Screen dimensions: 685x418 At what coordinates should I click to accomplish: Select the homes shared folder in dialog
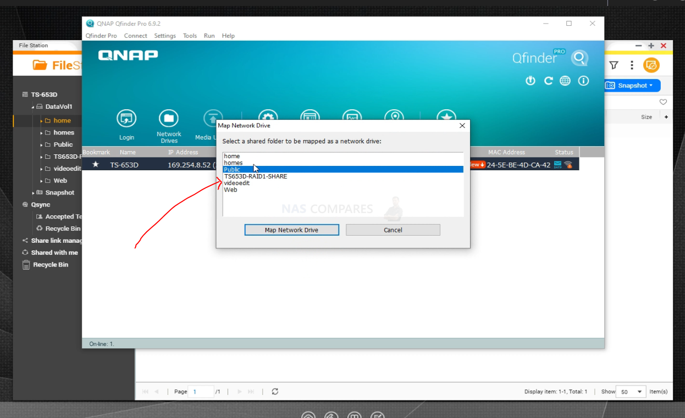click(x=343, y=163)
